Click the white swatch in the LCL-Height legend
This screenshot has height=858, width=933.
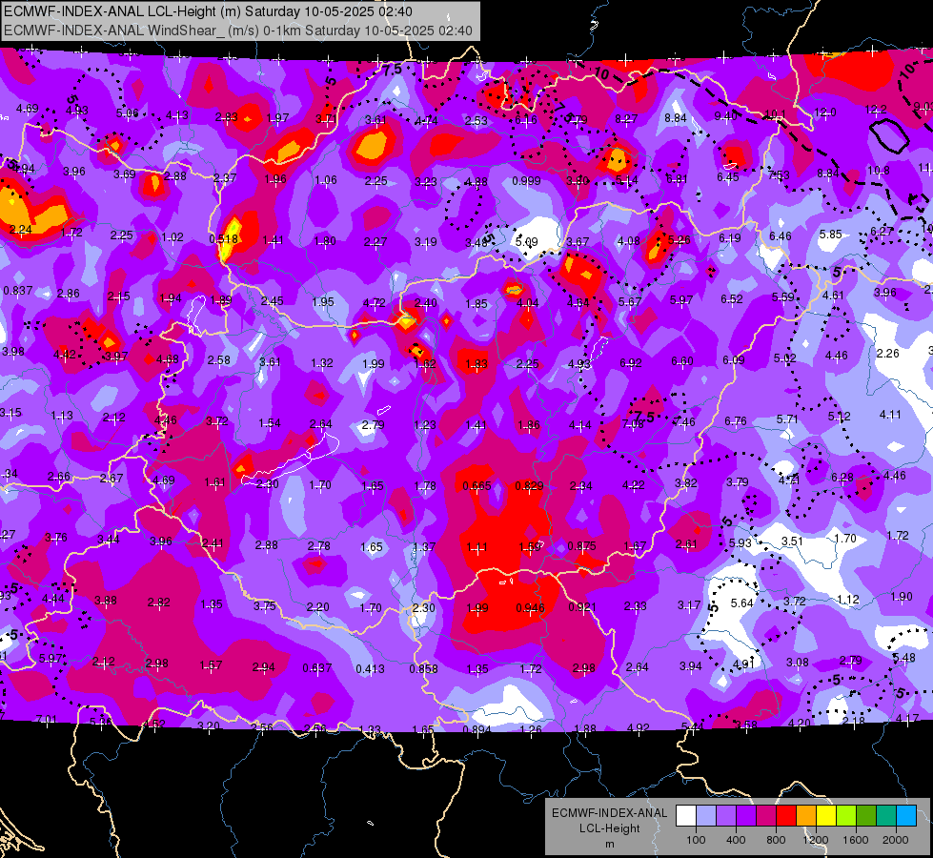point(686,816)
